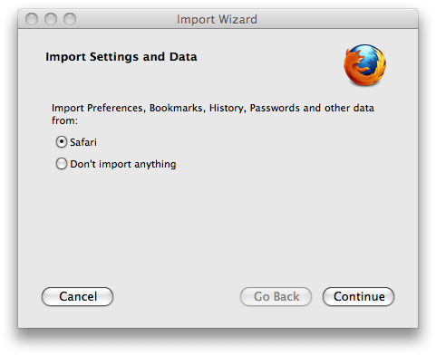This screenshot has height=355, width=436.
Task: Click the Firefox logo icon
Action: [364, 65]
